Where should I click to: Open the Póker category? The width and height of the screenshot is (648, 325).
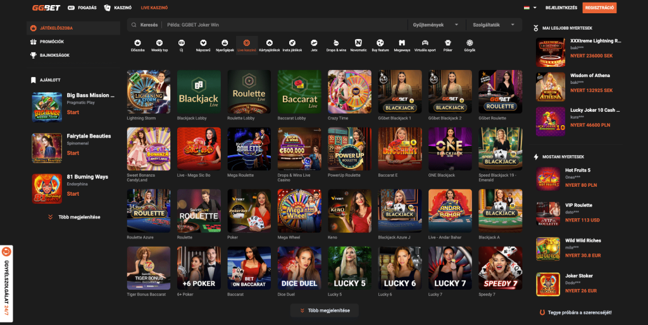447,45
